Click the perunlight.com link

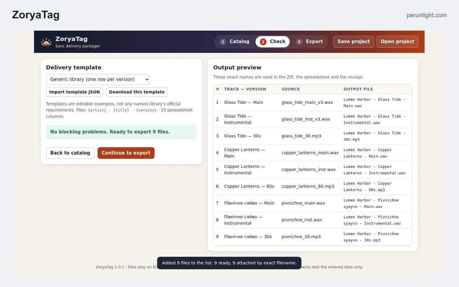(426, 15)
